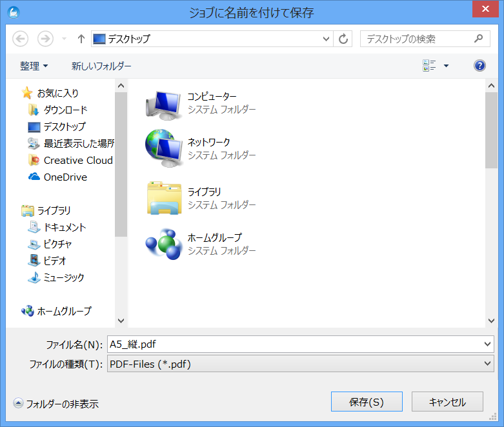The width and height of the screenshot is (504, 427).
Task: Click the ライブラリ folder icon in the file list
Action: [165, 198]
